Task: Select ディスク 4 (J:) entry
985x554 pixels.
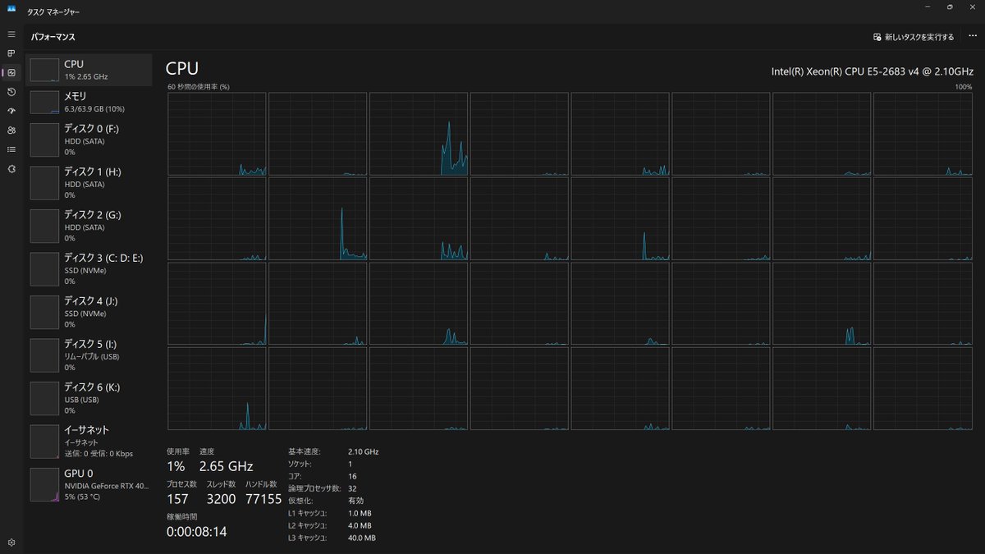Action: (x=89, y=312)
